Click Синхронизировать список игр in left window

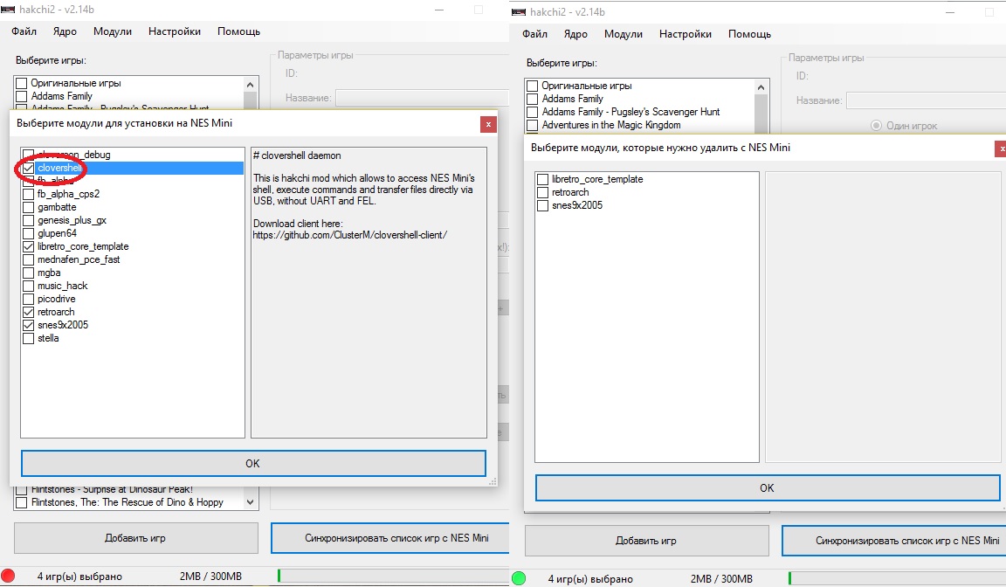390,538
